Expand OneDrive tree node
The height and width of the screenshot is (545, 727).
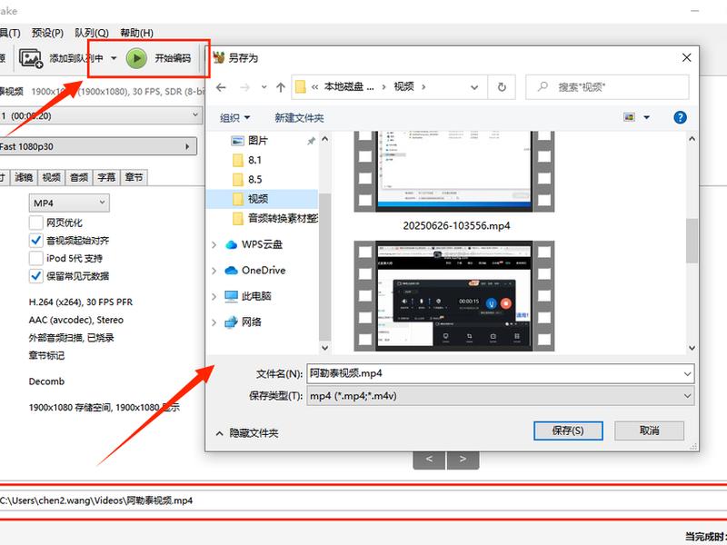[214, 270]
